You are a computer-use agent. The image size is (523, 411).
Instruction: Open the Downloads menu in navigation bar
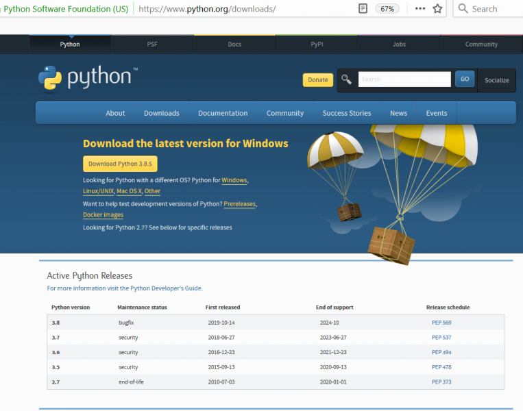[x=161, y=113]
